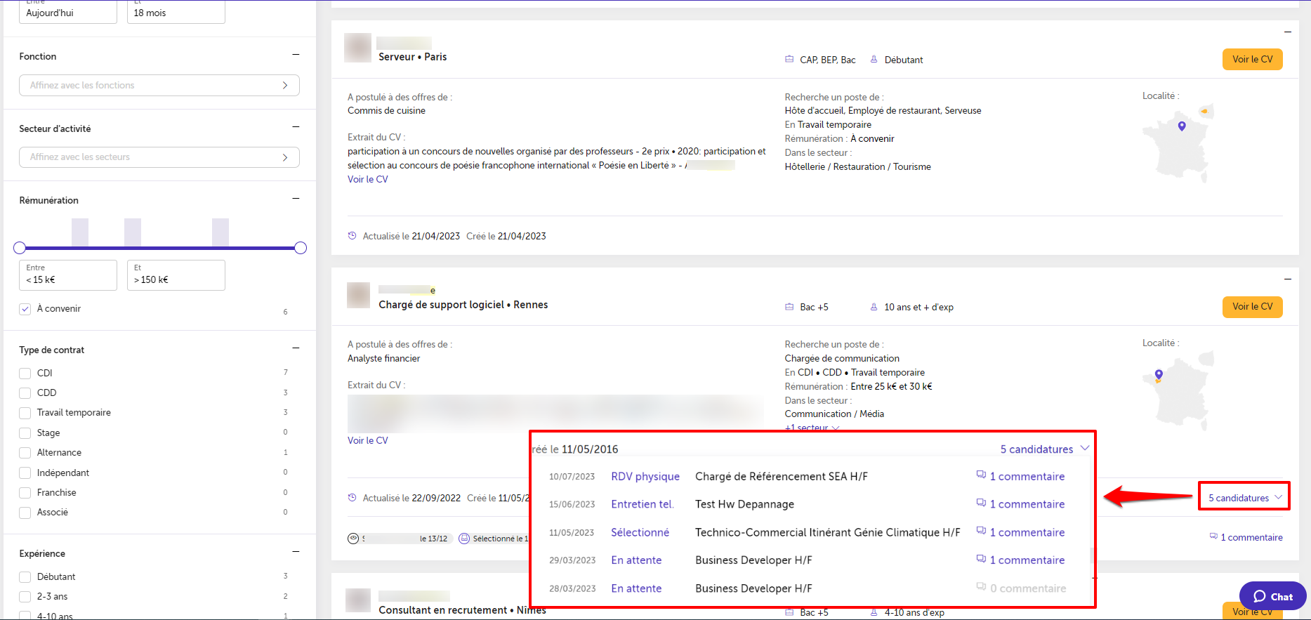This screenshot has height=620, width=1311.
Task: Open the Chargé de support logiciel candidate avatar
Action: (359, 296)
